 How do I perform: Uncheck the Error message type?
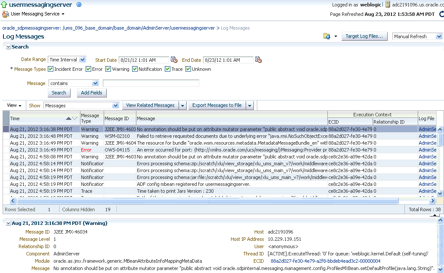tap(88, 69)
